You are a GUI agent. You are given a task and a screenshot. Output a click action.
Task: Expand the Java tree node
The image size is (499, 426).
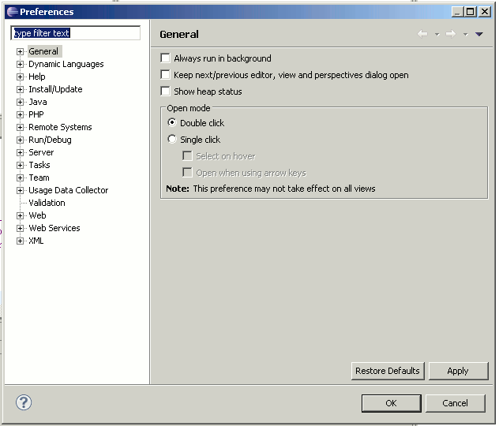pyautogui.click(x=21, y=102)
